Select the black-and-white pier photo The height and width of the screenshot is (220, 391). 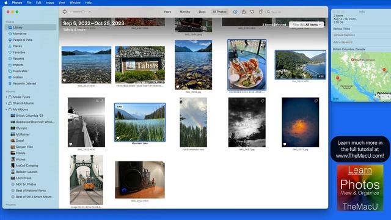click(86, 122)
